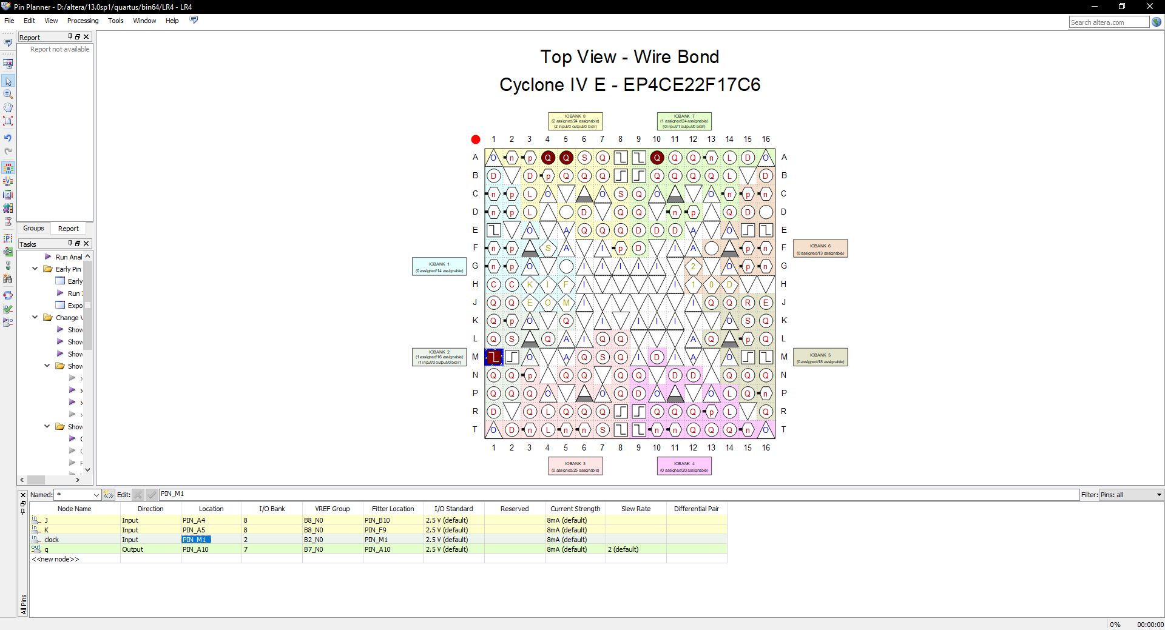The height and width of the screenshot is (630, 1165).
Task: Click the blue-grey puzzle-block icon in the sidebar
Action: coord(8,208)
